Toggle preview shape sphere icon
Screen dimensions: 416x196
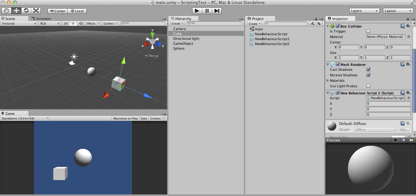pyautogui.click(x=404, y=140)
